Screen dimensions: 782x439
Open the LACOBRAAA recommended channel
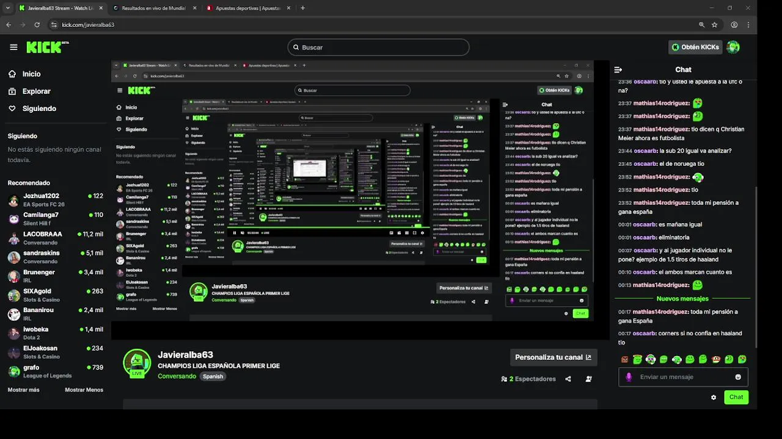[x=55, y=238]
